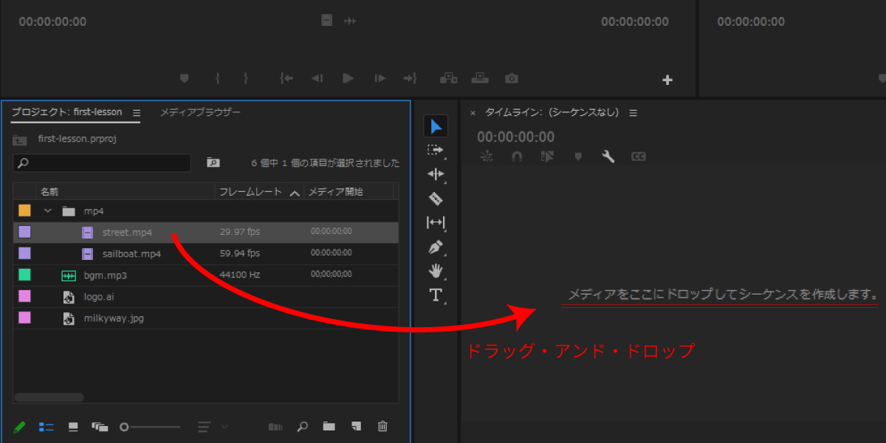Go to Out point in Source monitor
This screenshot has width=886, height=443.
(x=410, y=78)
